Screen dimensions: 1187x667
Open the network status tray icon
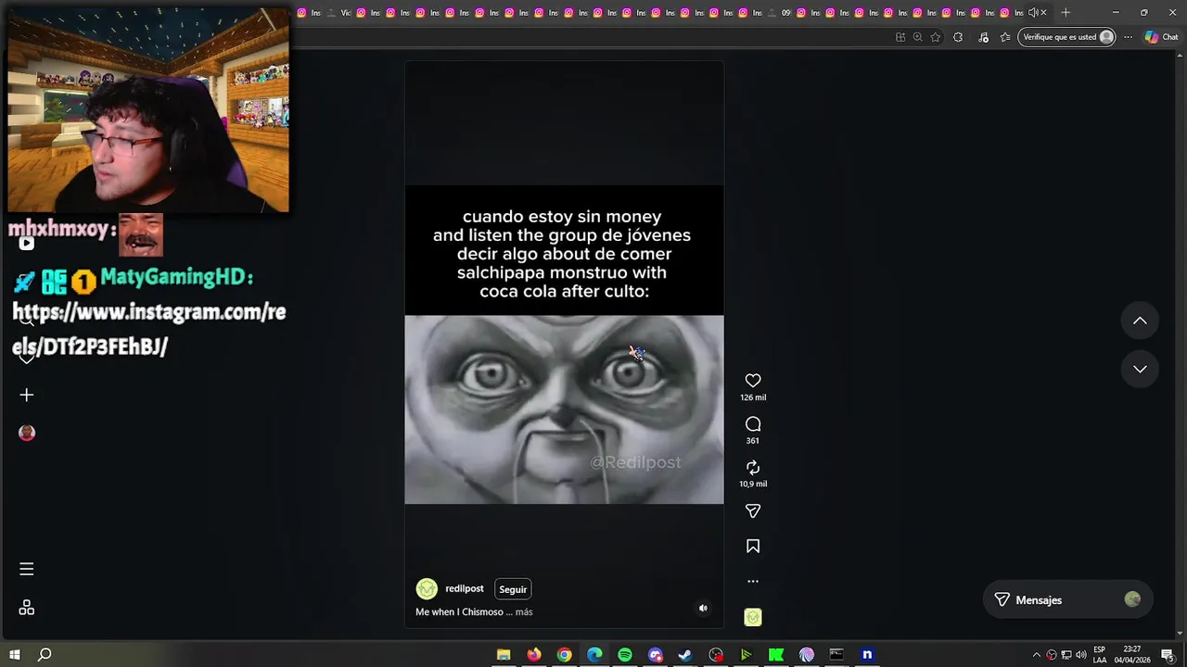pos(1066,655)
